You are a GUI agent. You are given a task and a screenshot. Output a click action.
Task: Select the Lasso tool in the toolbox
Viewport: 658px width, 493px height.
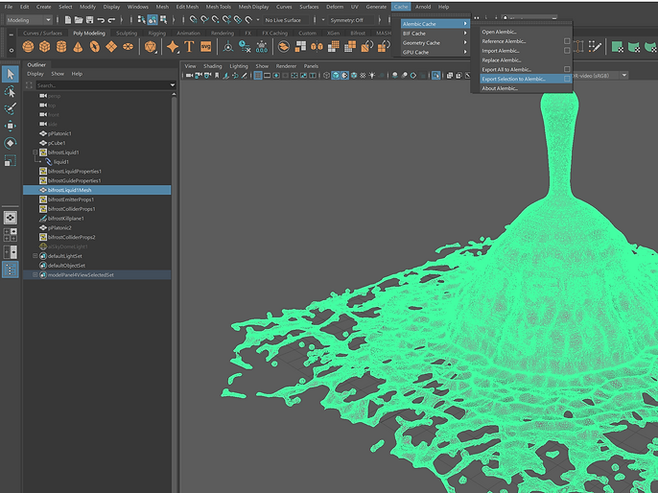point(10,91)
